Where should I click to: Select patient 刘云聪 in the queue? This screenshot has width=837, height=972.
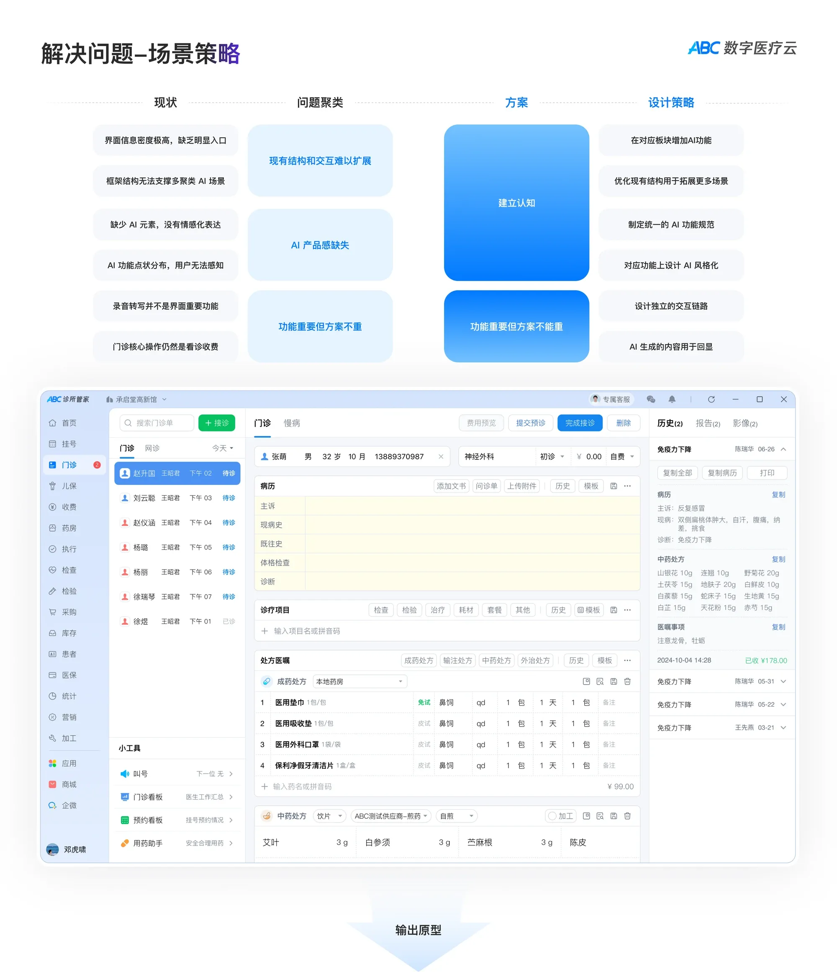tap(177, 498)
